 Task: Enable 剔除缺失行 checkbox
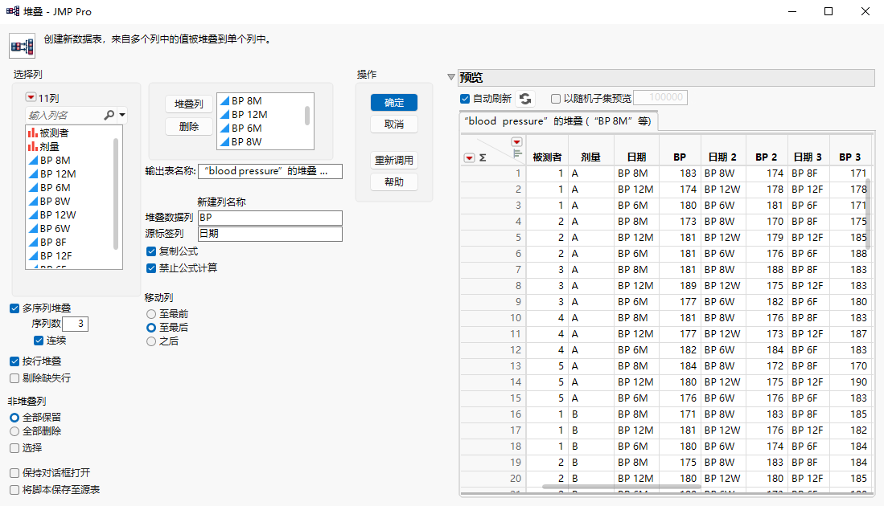(x=14, y=378)
